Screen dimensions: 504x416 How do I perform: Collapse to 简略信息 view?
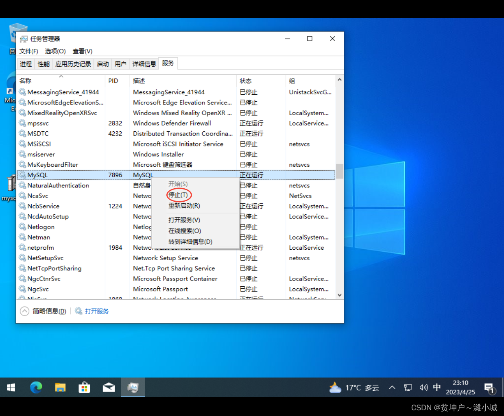(43, 311)
